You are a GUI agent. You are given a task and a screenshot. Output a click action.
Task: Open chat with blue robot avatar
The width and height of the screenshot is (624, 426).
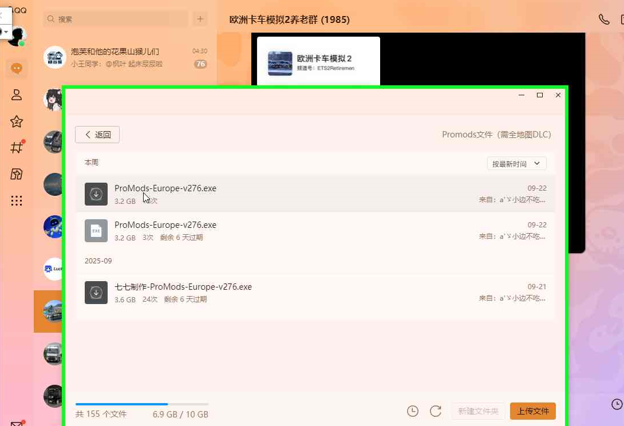[x=53, y=227]
